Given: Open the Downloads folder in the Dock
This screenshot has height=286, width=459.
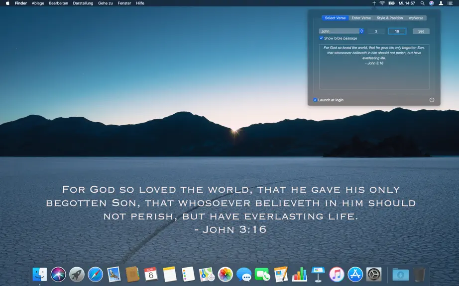Looking at the screenshot, I should (x=400, y=274).
